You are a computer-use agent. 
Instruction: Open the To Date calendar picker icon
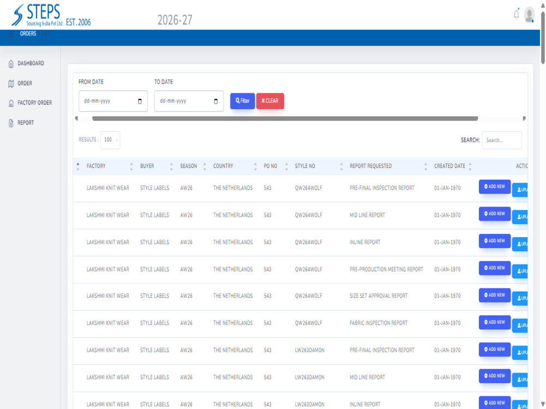pos(216,101)
